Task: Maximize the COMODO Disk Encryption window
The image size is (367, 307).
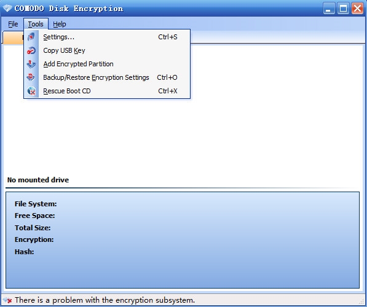Action: [x=343, y=9]
